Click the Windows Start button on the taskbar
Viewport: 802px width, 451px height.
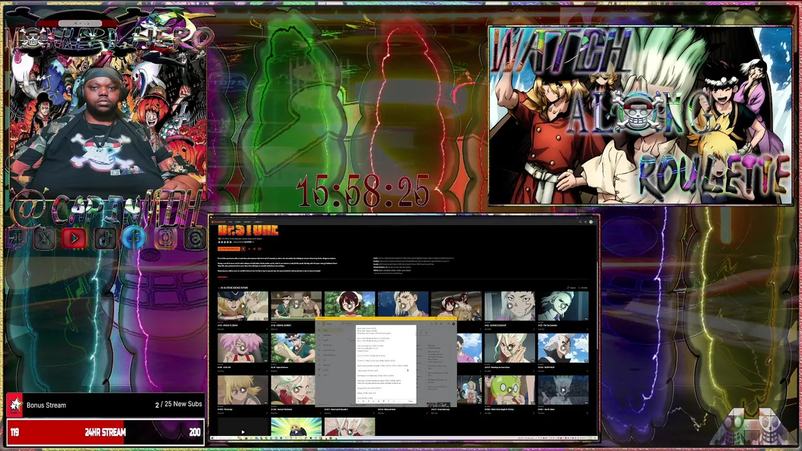(213, 437)
